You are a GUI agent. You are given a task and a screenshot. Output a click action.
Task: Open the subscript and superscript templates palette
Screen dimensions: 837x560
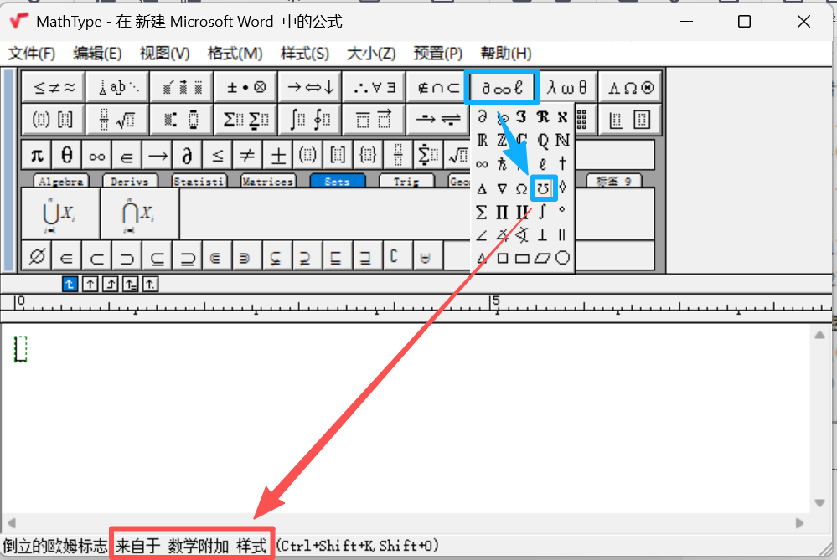tap(182, 119)
